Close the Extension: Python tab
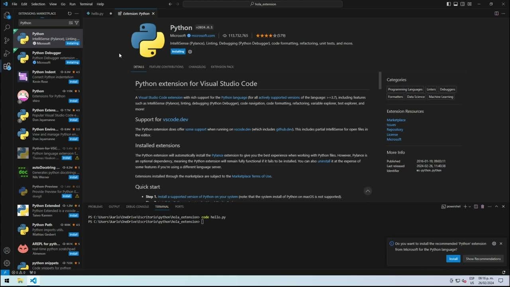 (x=153, y=14)
